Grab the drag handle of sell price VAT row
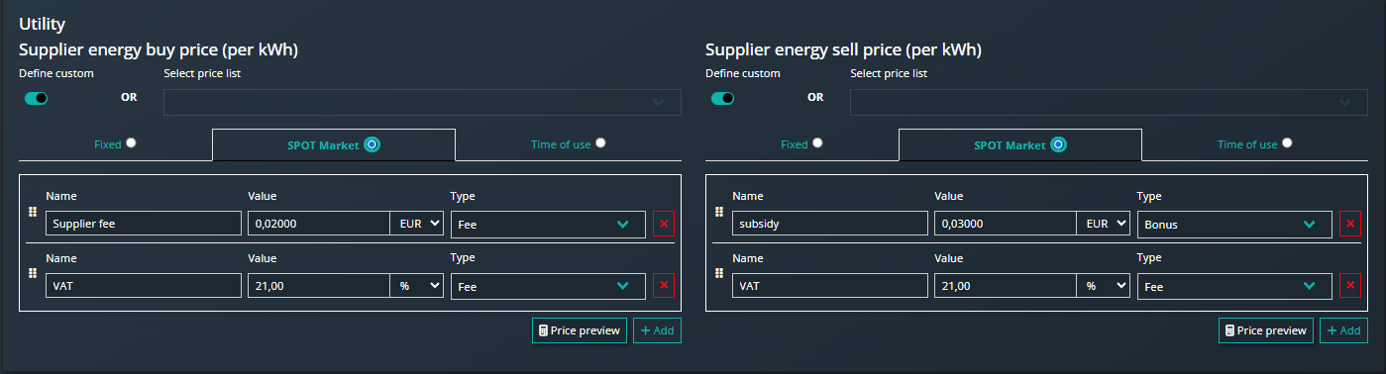1386x374 pixels. pyautogui.click(x=719, y=273)
